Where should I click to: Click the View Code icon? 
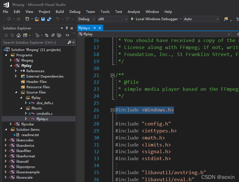coord(67,35)
